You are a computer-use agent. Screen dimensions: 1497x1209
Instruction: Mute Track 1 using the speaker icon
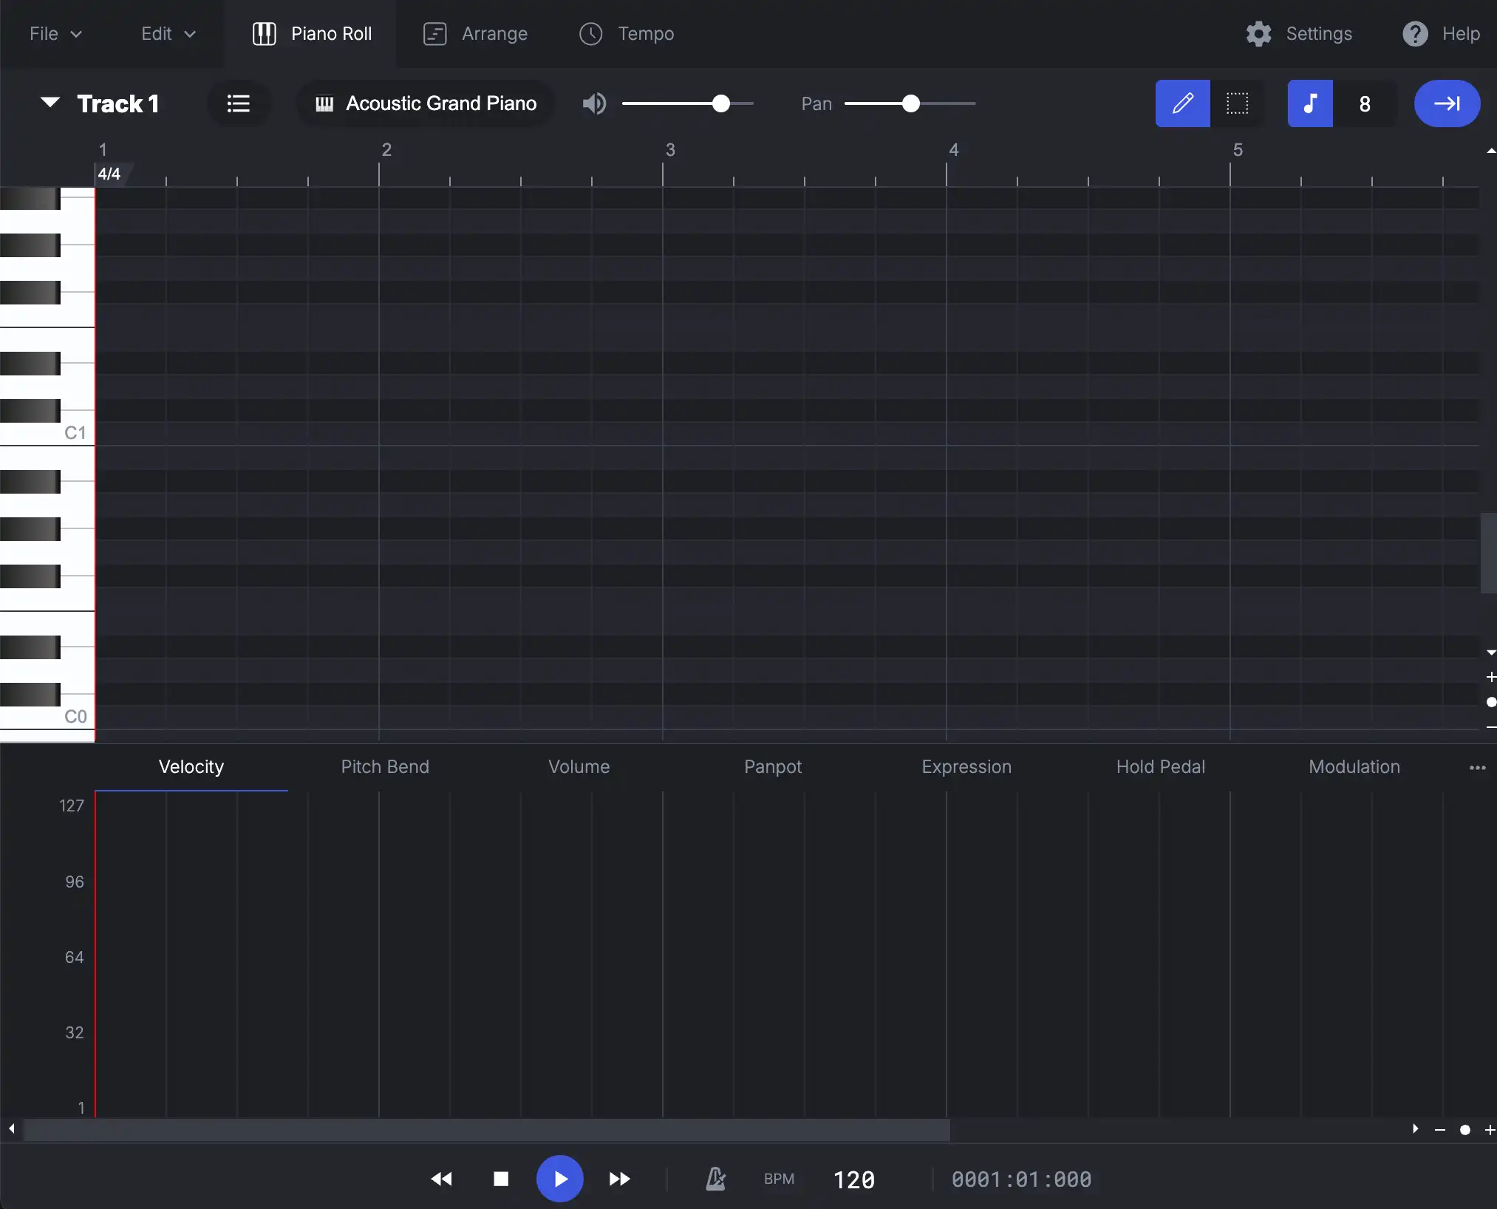[x=593, y=103]
